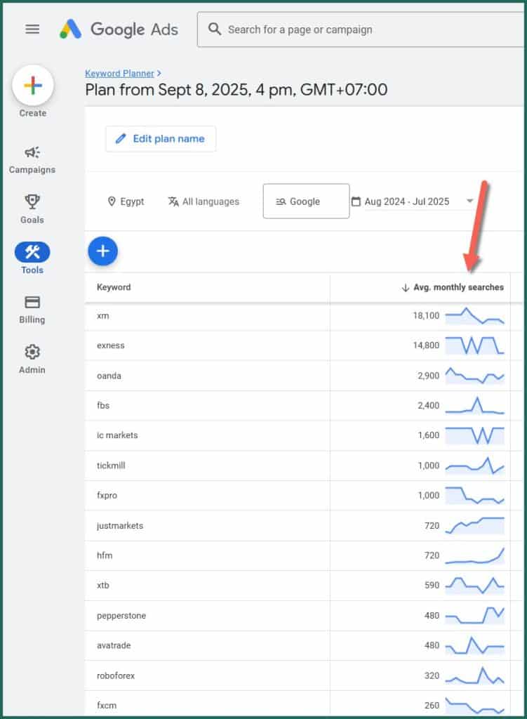Image resolution: width=527 pixels, height=719 pixels.
Task: Click the 2,400 searches value
Action: click(x=429, y=405)
